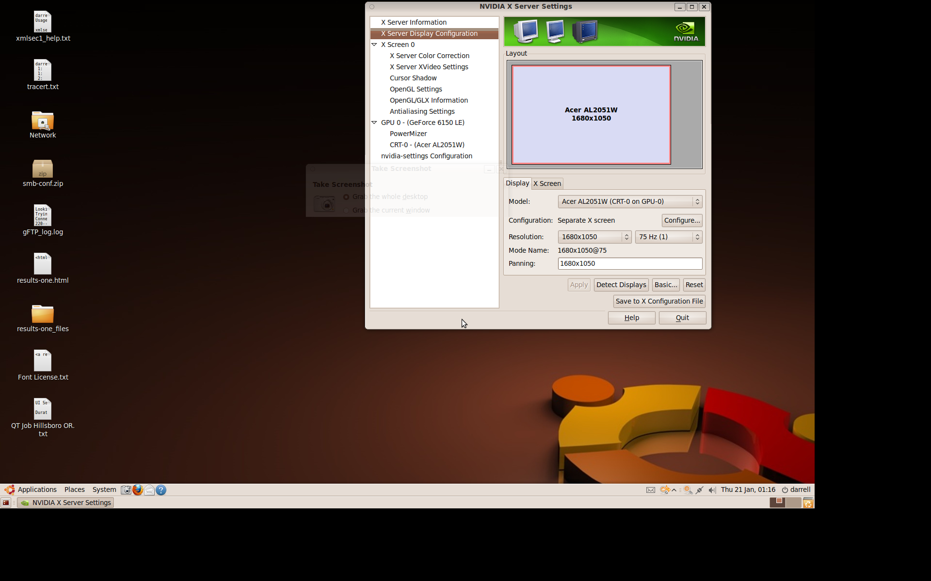Click the Panning input field
The image size is (931, 581).
point(629,263)
